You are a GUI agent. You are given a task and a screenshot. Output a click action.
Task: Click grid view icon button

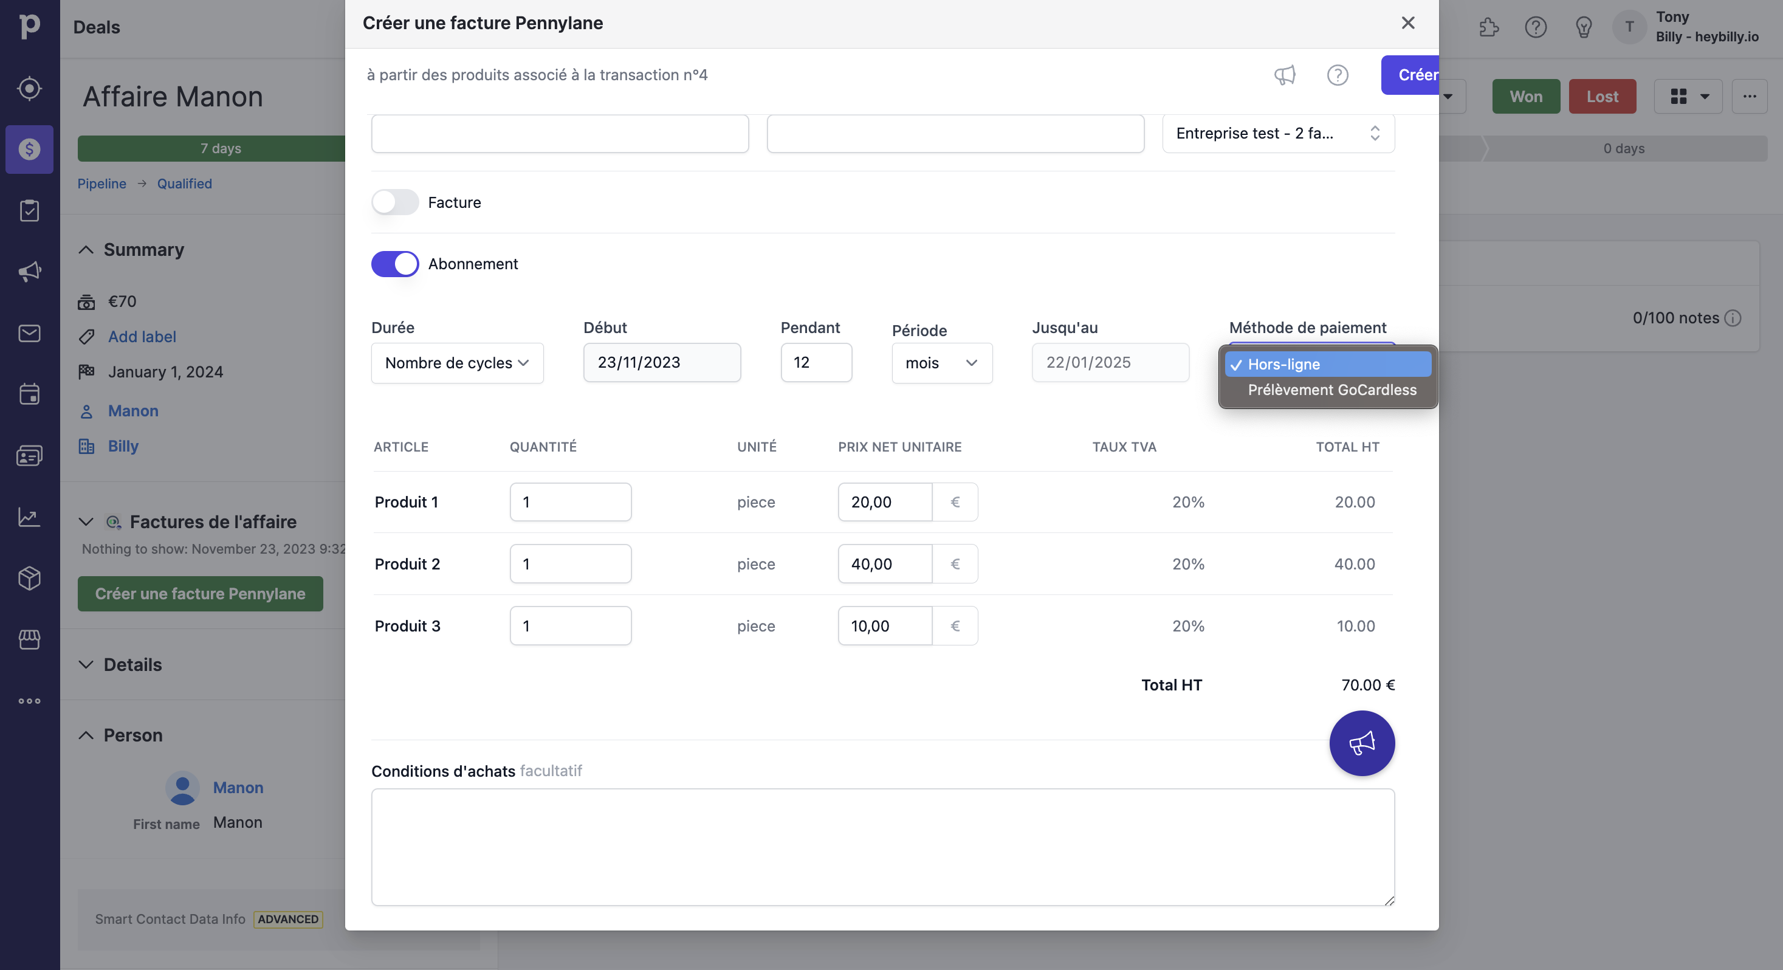pos(1678,96)
